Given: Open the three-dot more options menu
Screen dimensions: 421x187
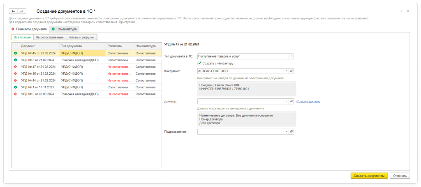Looking at the screenshot, I should [x=401, y=11].
